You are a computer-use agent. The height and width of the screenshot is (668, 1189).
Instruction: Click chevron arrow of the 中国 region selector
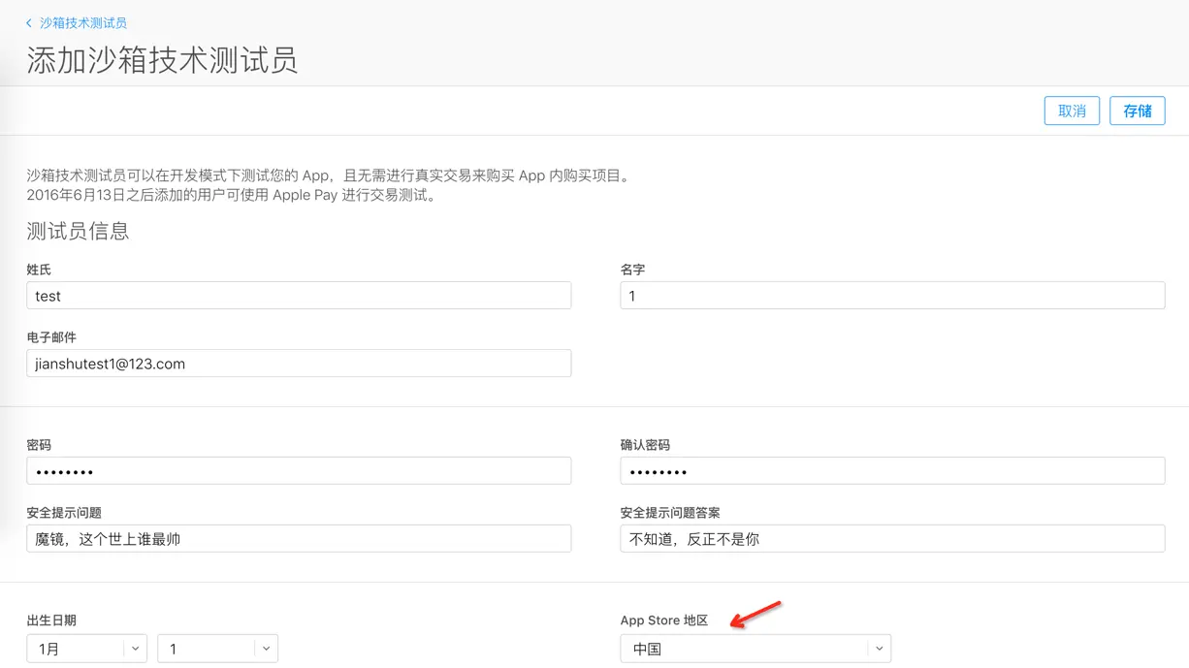pos(879,649)
